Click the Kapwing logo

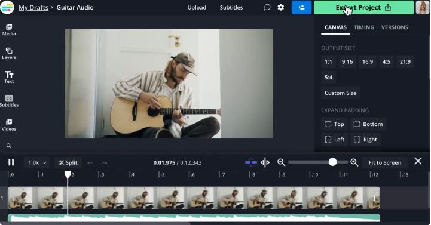7,7
